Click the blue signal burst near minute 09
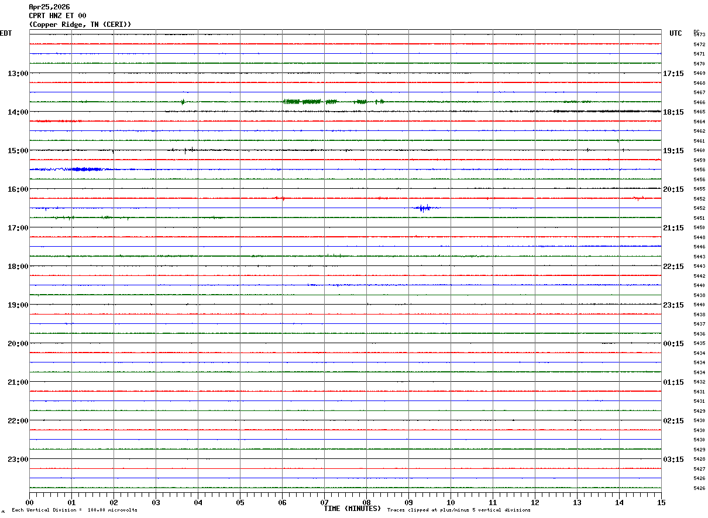Screen dimensions: 708x518 (424, 208)
